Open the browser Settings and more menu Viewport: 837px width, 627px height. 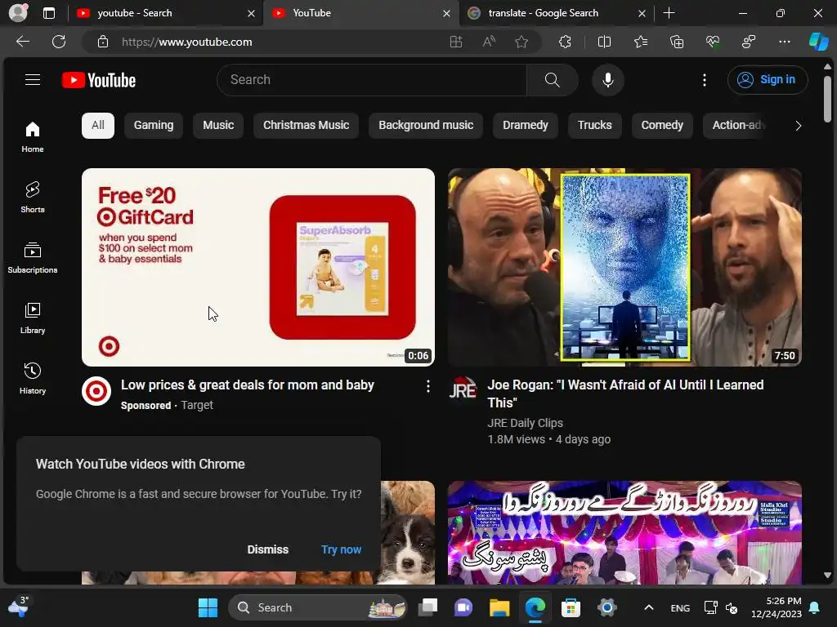tap(784, 42)
